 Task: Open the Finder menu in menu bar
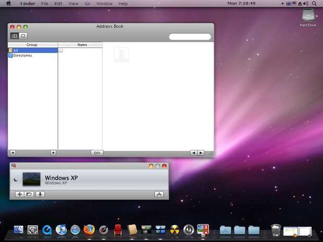point(28,4)
